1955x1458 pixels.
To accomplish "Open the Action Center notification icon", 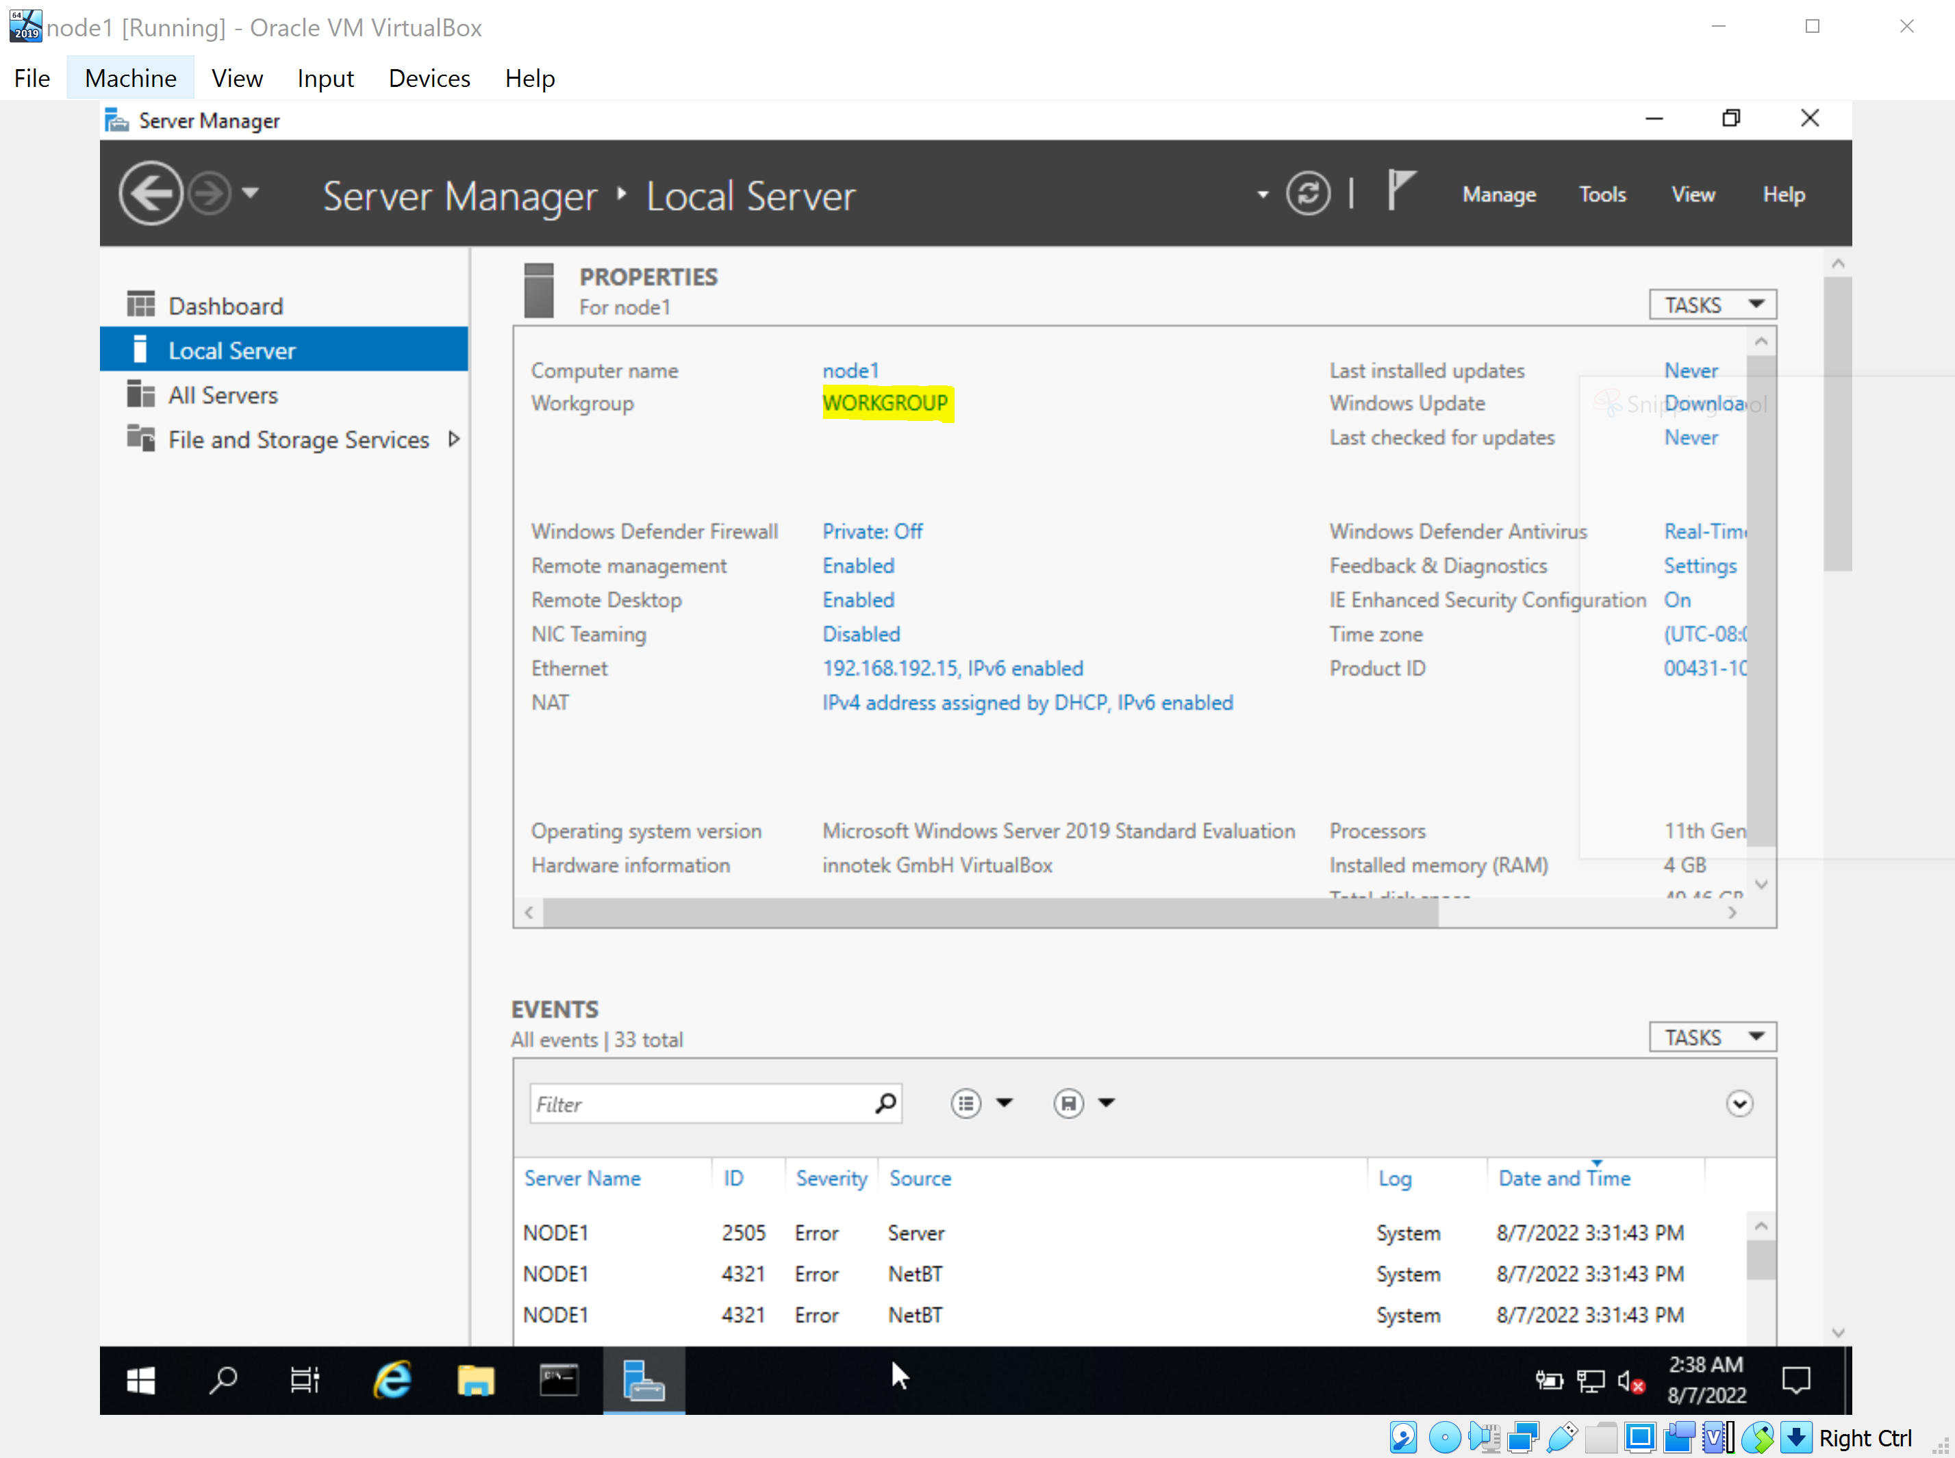I will point(1795,1381).
